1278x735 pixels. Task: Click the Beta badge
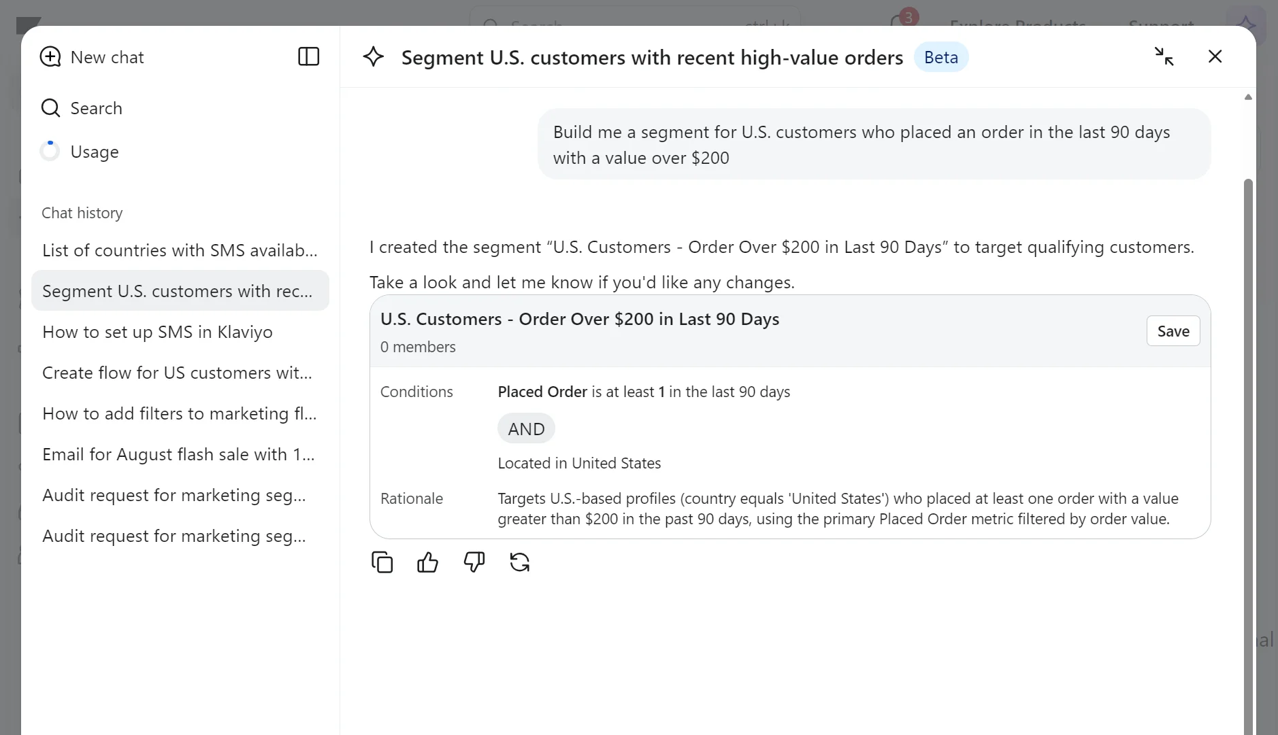click(941, 57)
